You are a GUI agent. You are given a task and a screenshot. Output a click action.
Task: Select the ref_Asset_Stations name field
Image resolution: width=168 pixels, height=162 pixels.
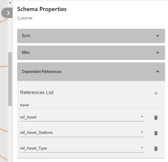click(x=82, y=133)
